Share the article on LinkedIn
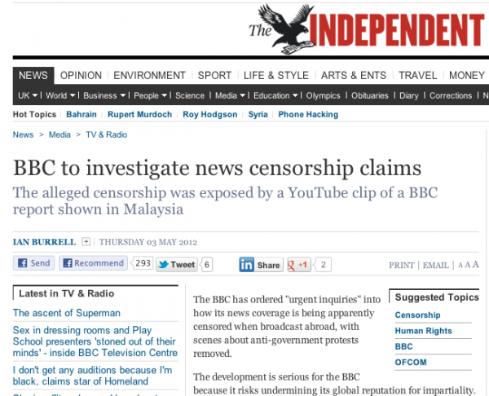 (x=261, y=265)
